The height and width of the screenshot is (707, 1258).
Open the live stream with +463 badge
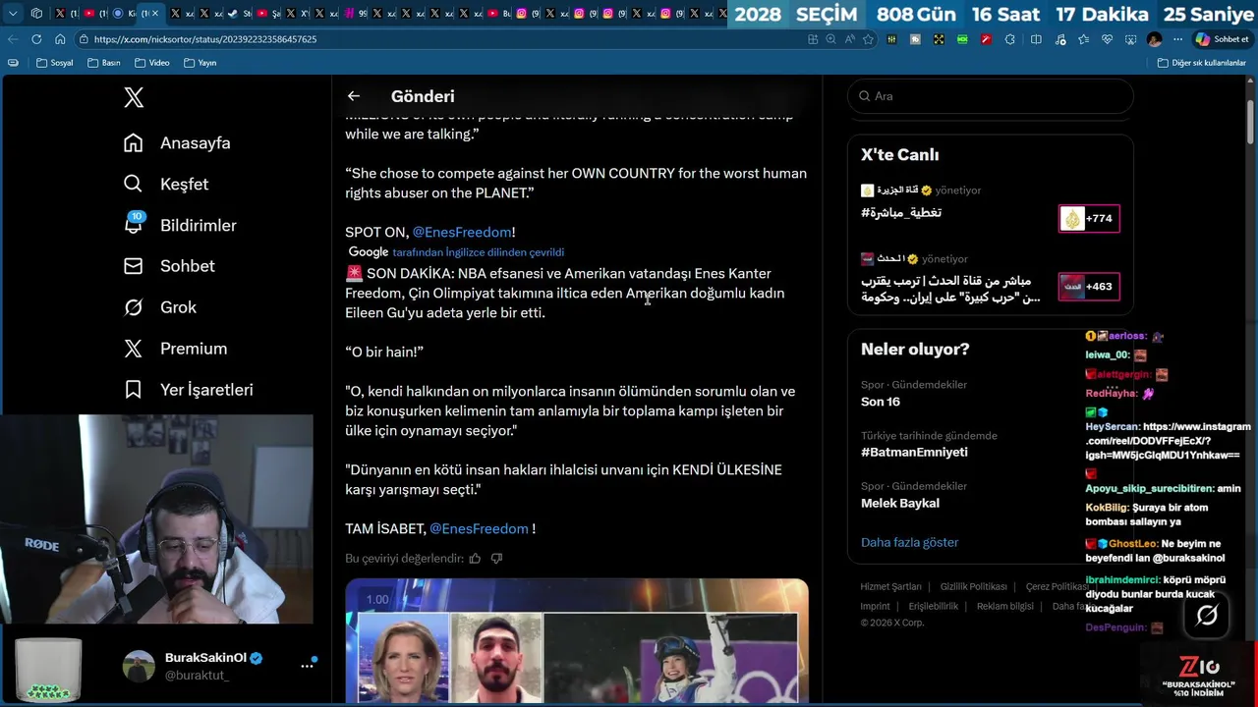(1089, 287)
